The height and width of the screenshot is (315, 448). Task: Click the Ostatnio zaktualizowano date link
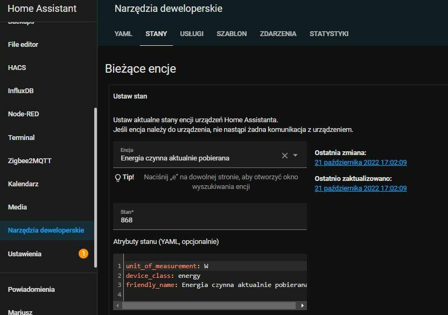click(361, 188)
